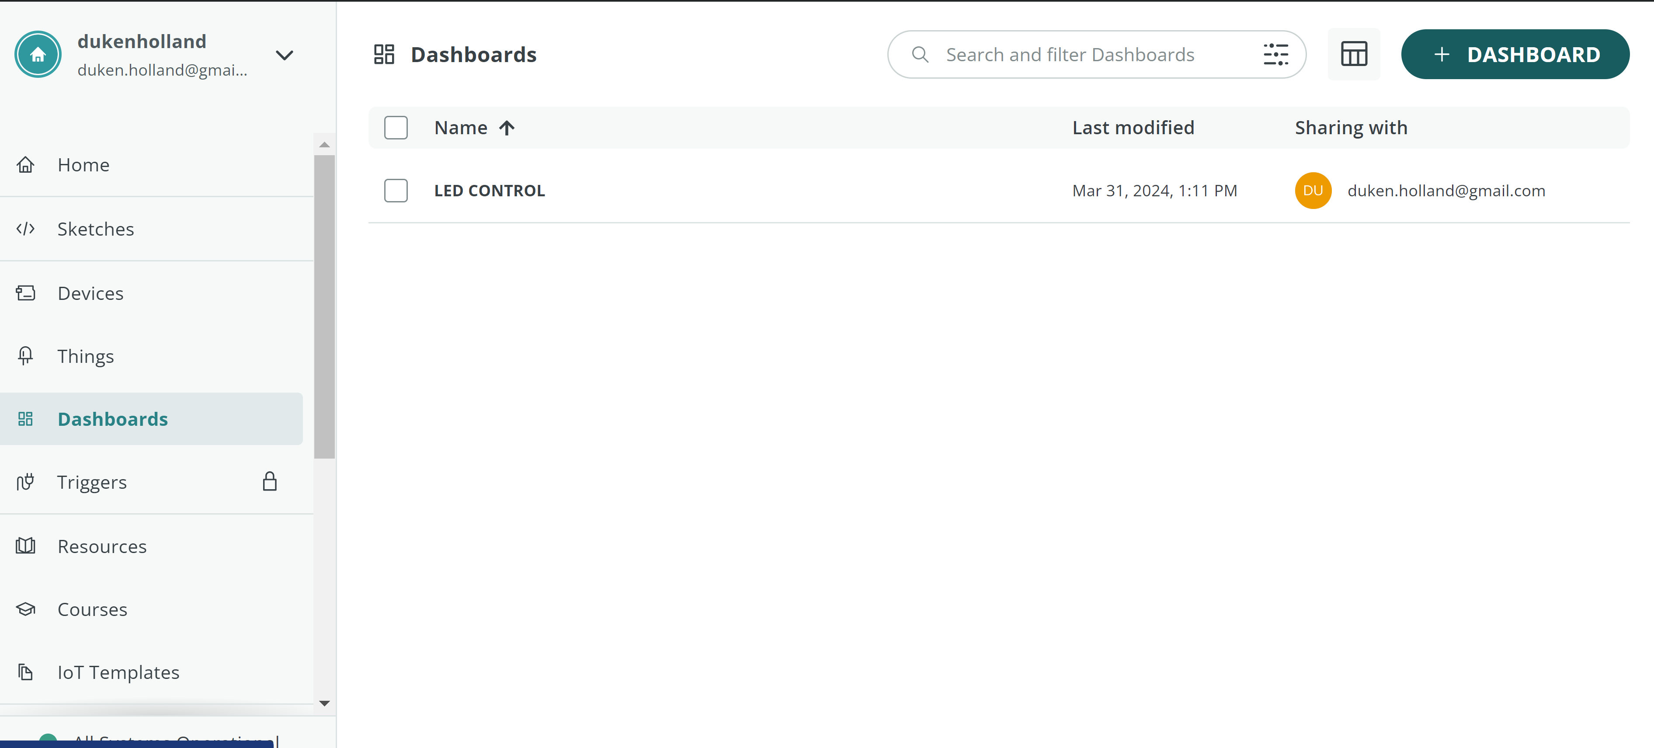Sort by Name using the arrow

point(507,128)
